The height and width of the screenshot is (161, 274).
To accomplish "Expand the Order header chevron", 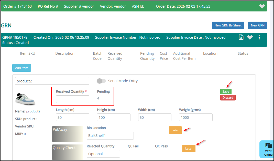I will pos(262,6).
